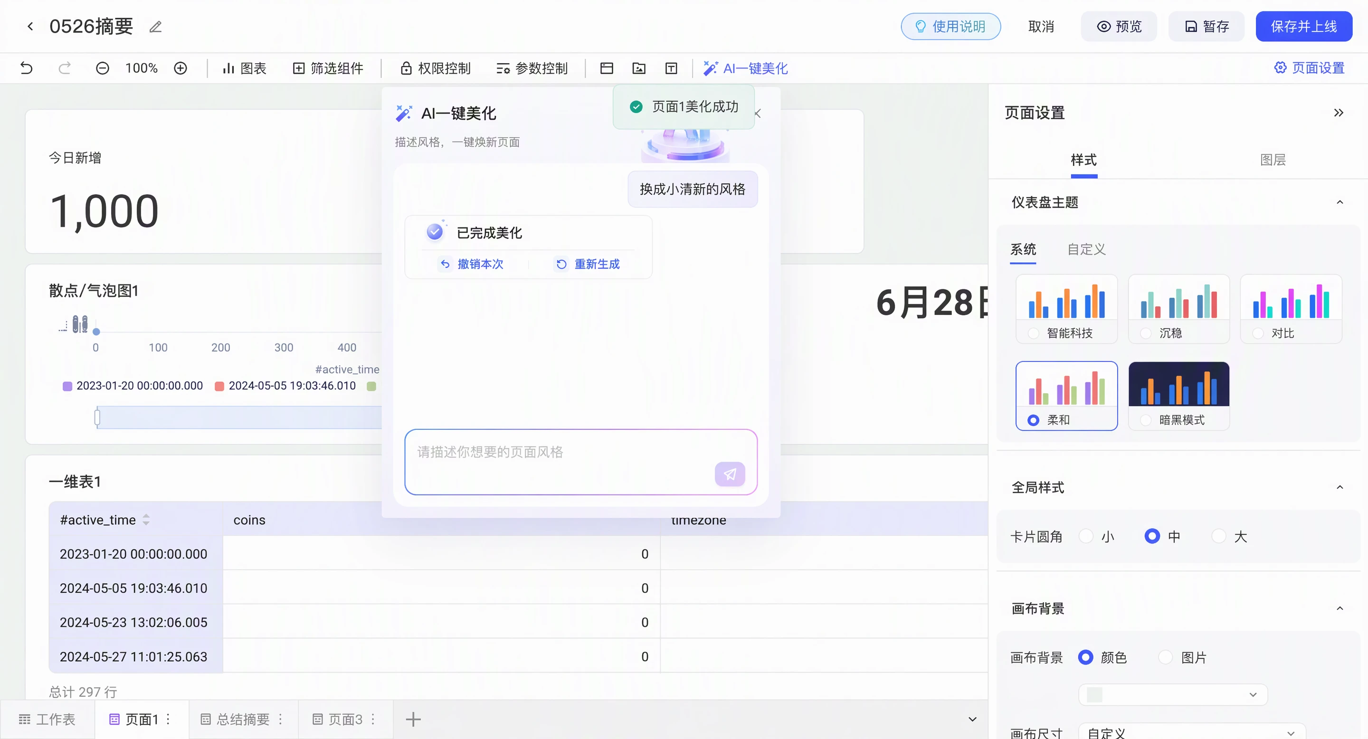Click the add page plus icon
This screenshot has width=1368, height=739.
pos(413,720)
